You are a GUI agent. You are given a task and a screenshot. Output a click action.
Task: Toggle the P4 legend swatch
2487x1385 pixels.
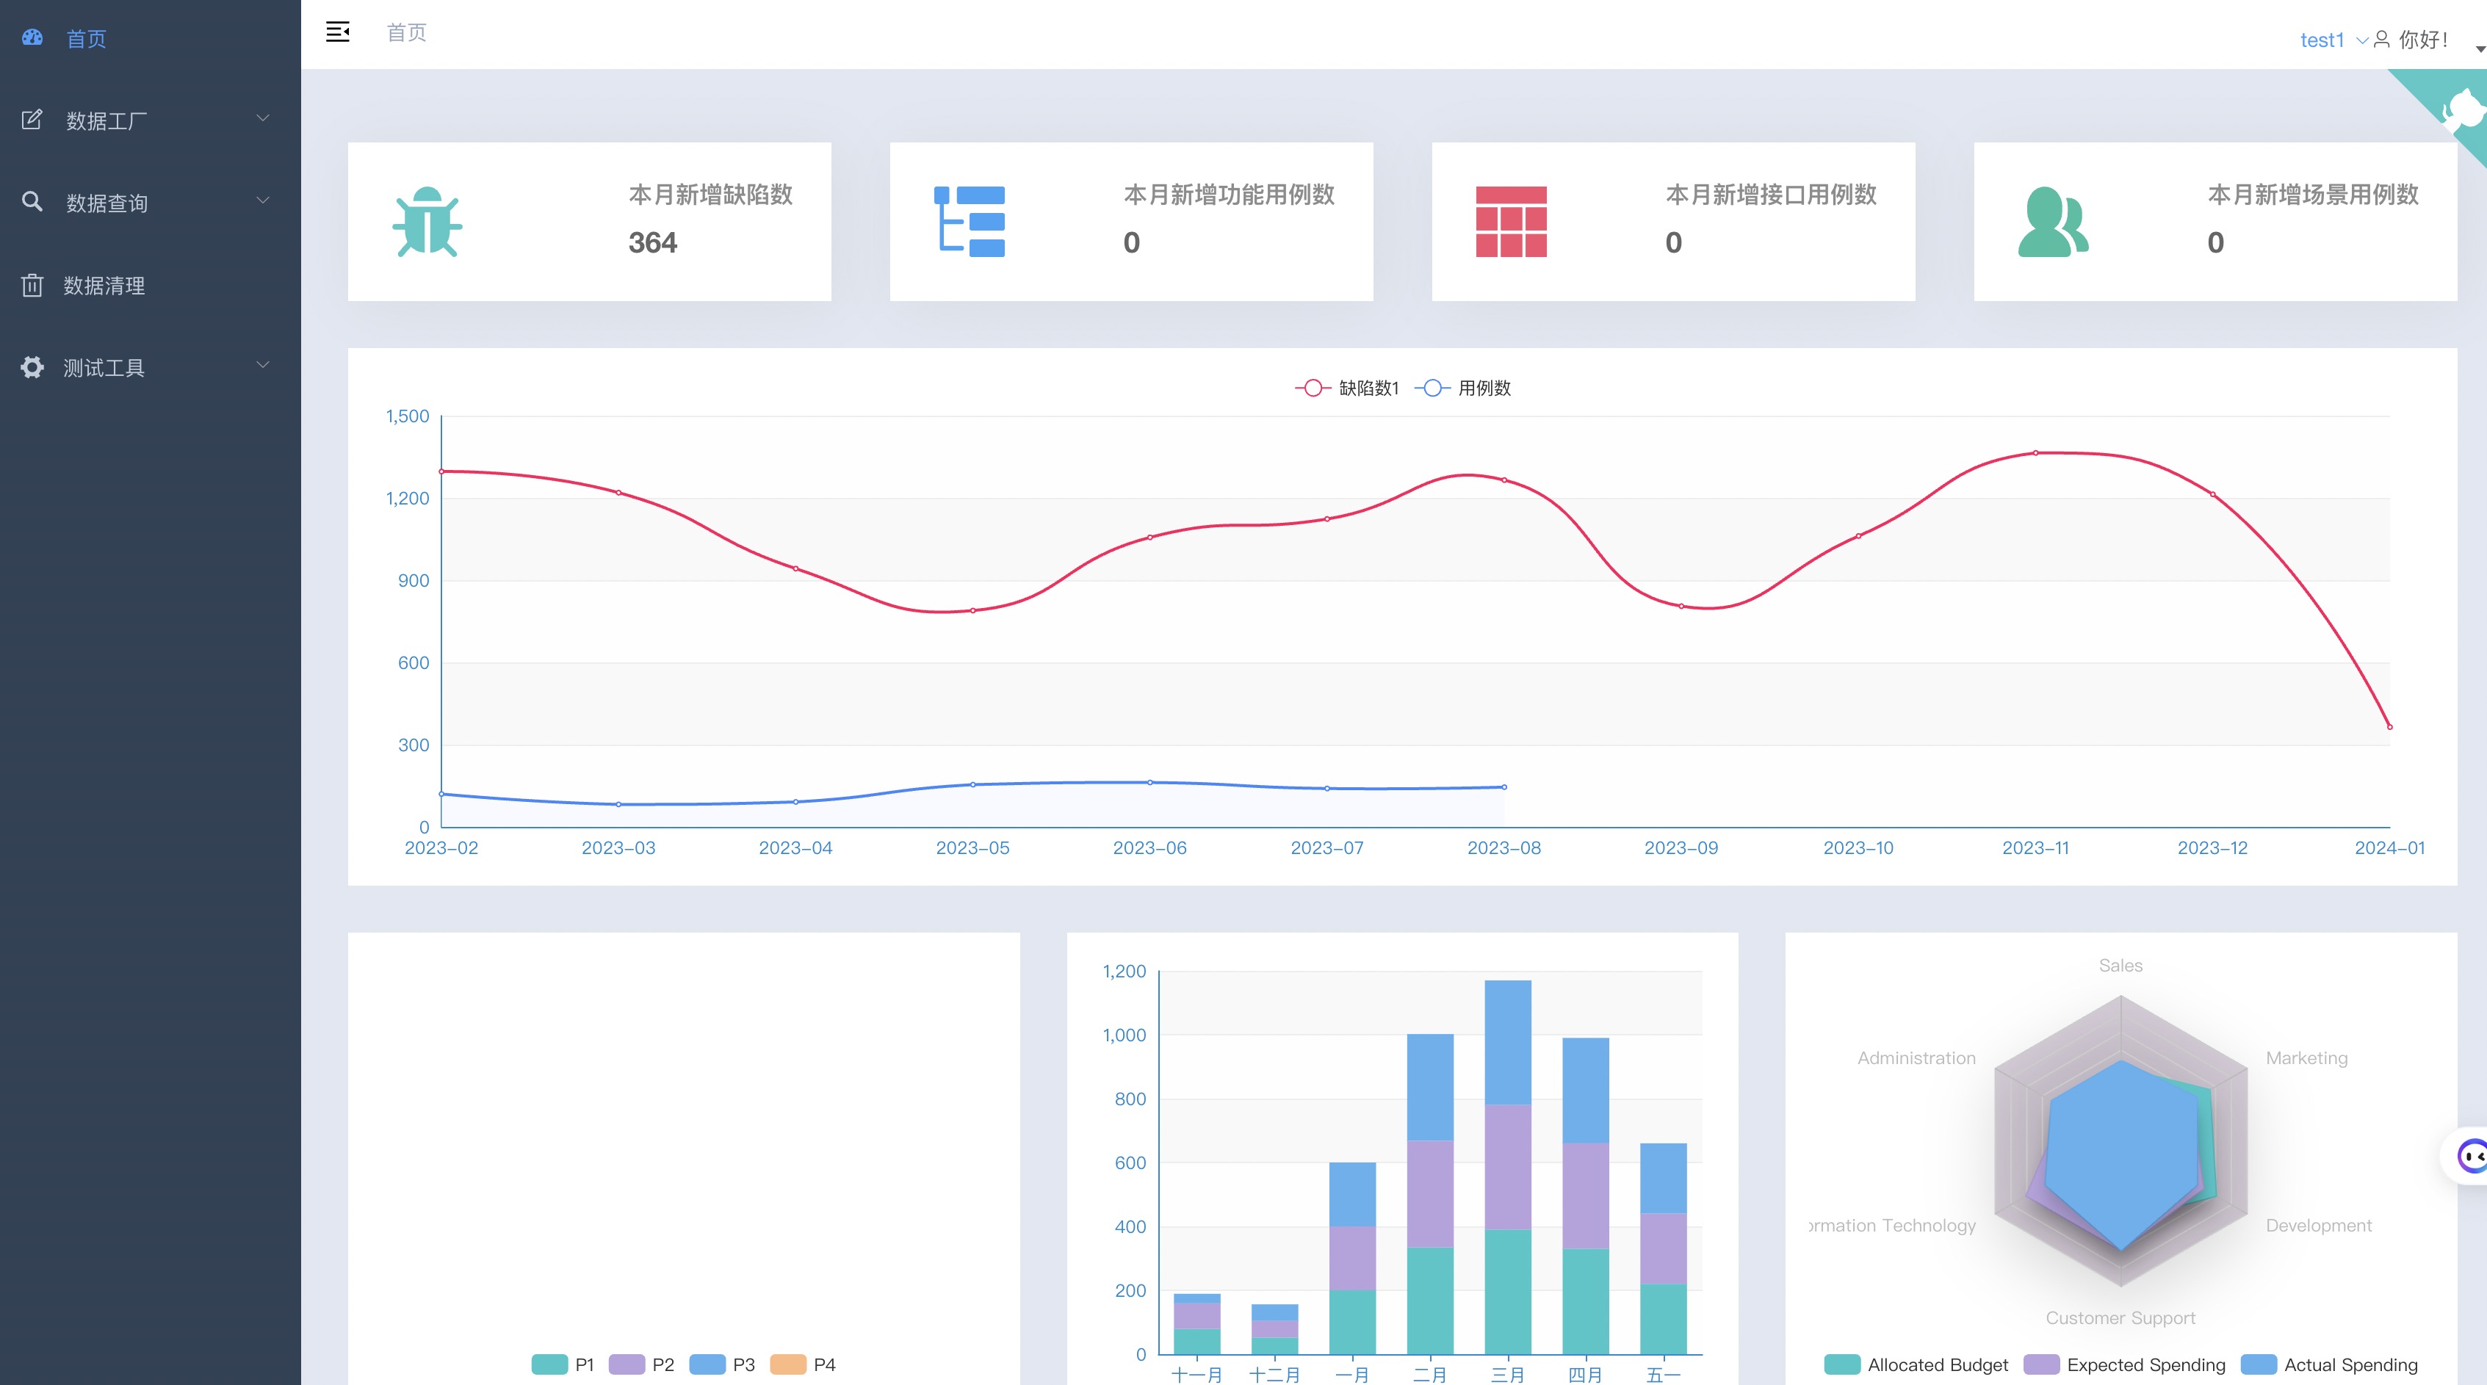pyautogui.click(x=788, y=1364)
